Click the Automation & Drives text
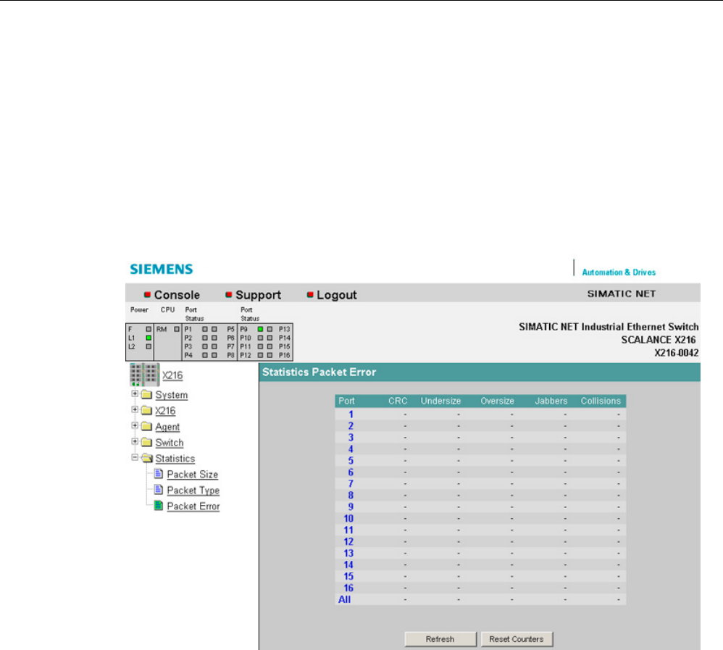The height and width of the screenshot is (650, 723). [x=619, y=272]
